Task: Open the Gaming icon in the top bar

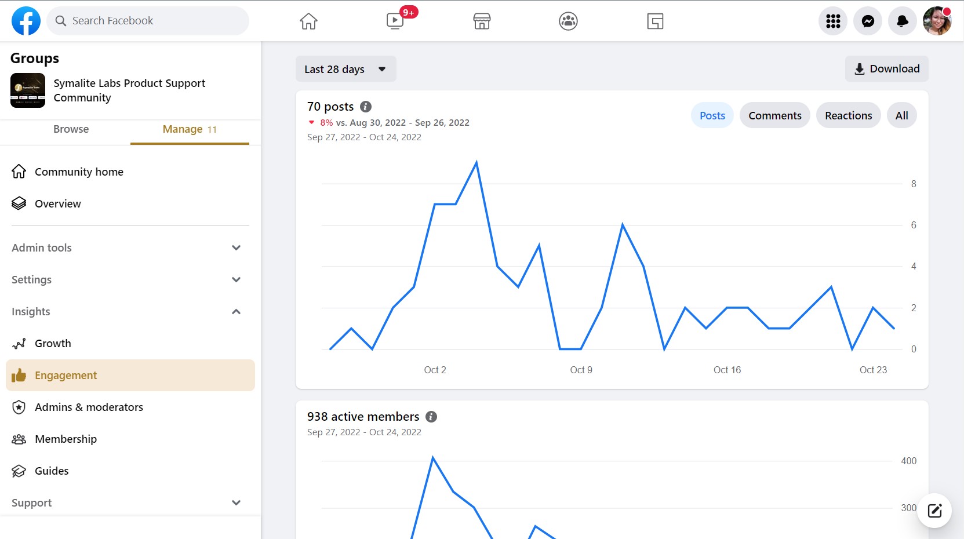Action: click(x=655, y=21)
